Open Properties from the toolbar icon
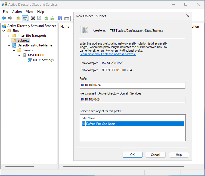Image resolution: width=205 pixels, height=176 pixels. tap(39, 18)
